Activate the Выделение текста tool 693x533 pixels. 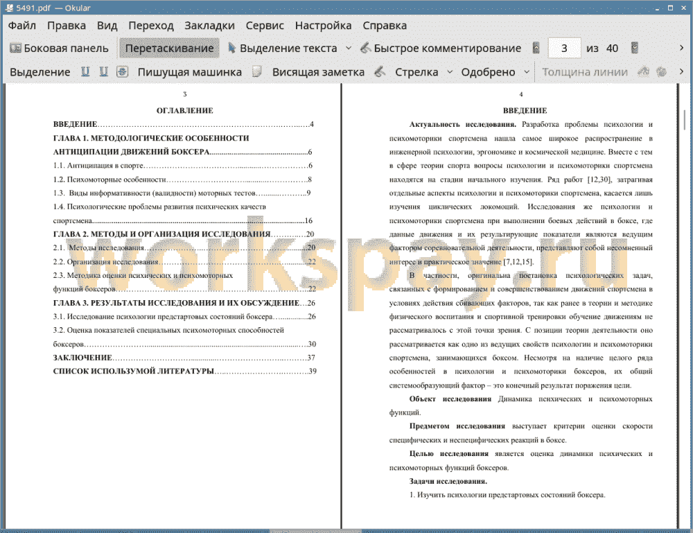tap(283, 49)
